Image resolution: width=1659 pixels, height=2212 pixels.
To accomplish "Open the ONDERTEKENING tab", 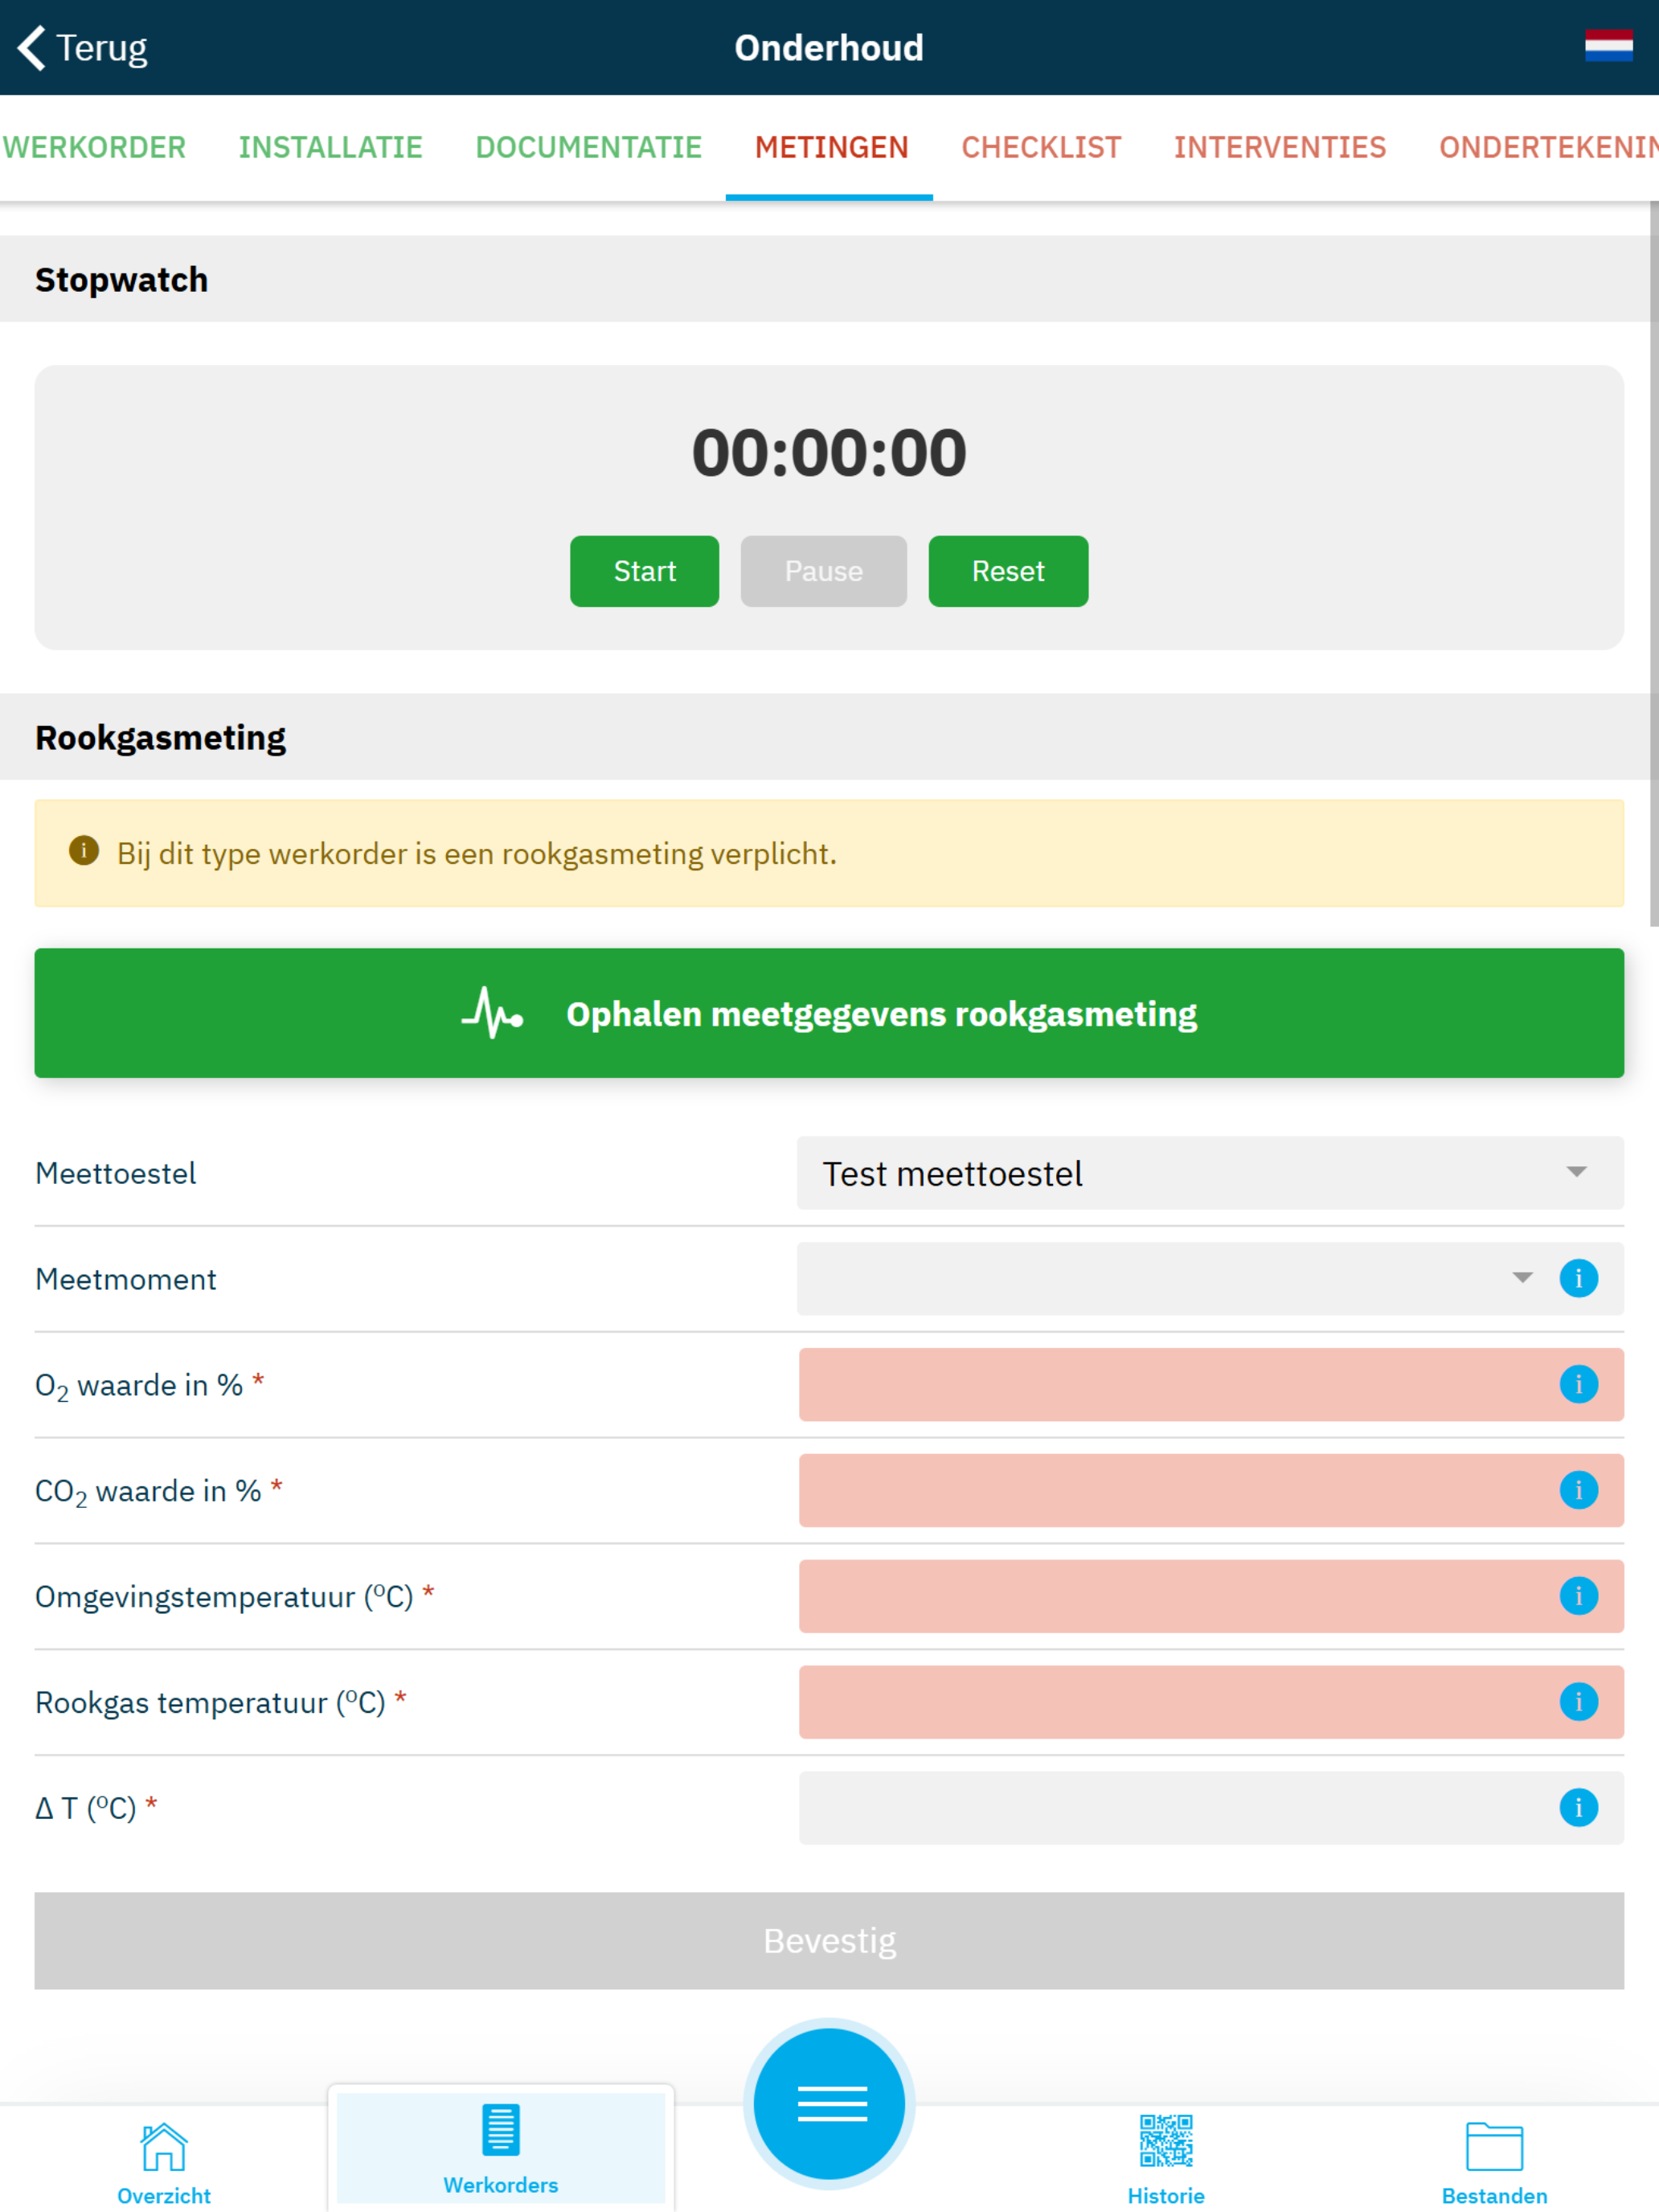I will click(1548, 148).
